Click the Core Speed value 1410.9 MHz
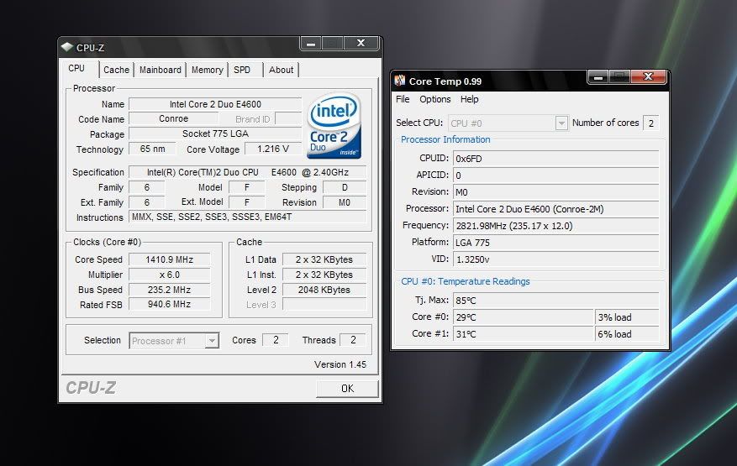Screen dimensions: 737x466 (169, 259)
